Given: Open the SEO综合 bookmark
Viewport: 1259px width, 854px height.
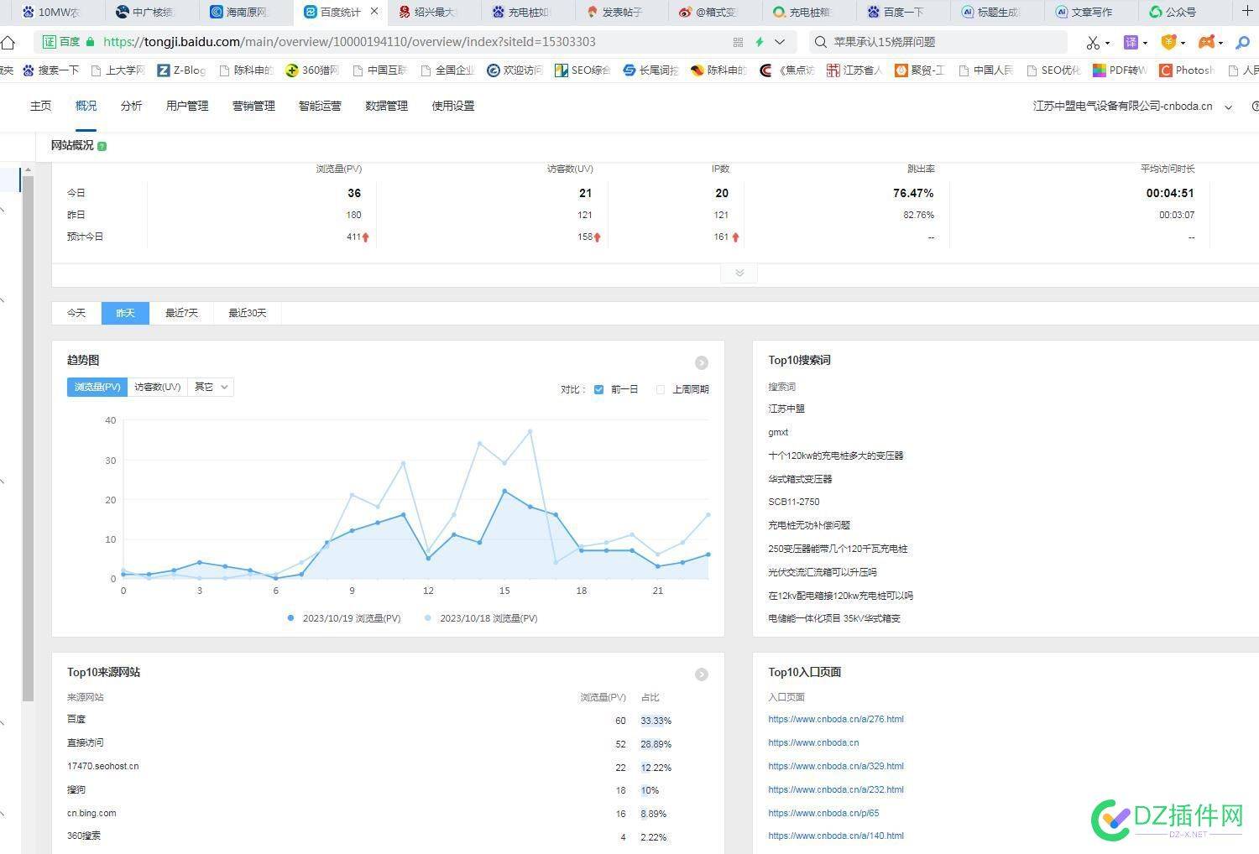Looking at the screenshot, I should pos(582,70).
